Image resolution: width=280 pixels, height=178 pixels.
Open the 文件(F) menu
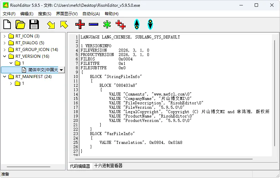pos(9,14)
